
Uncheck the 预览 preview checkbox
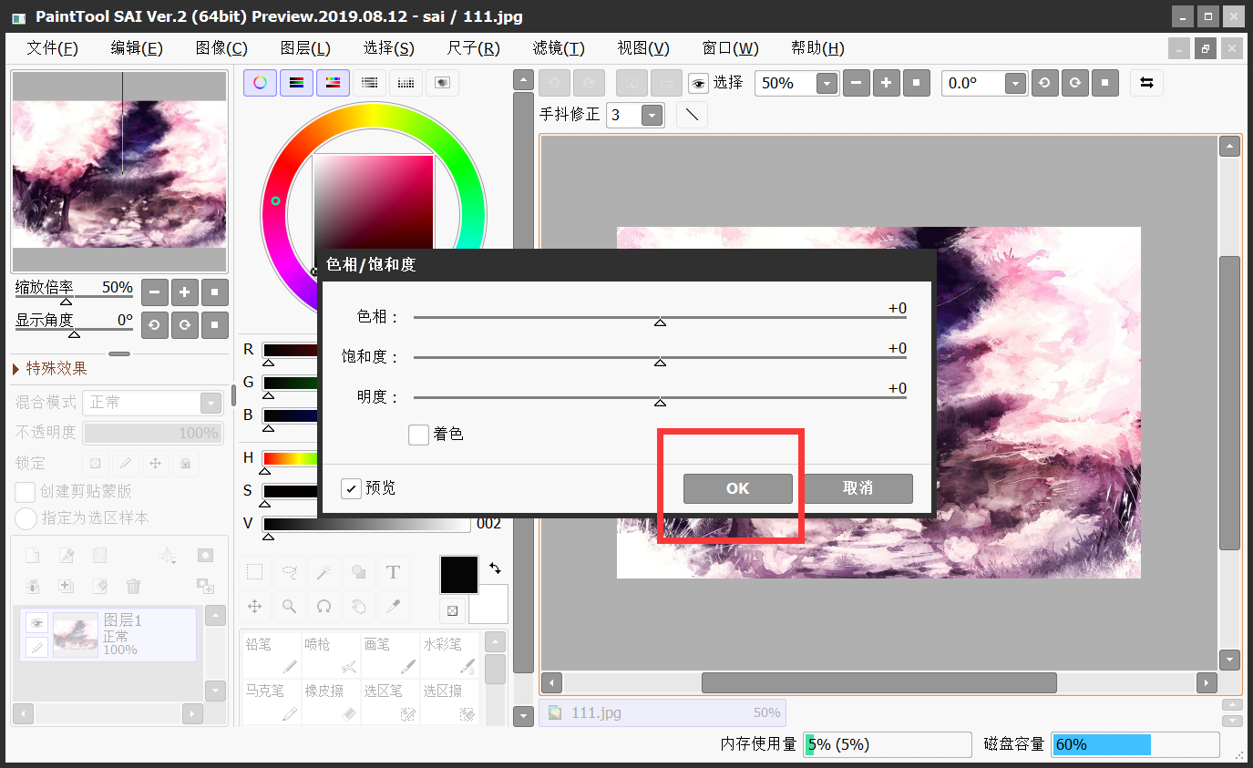coord(351,488)
